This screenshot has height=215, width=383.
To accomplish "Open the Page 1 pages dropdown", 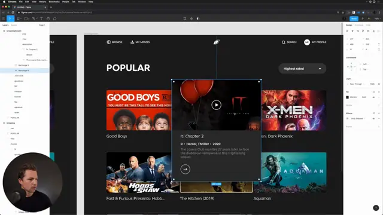I will [x=42, y=25].
